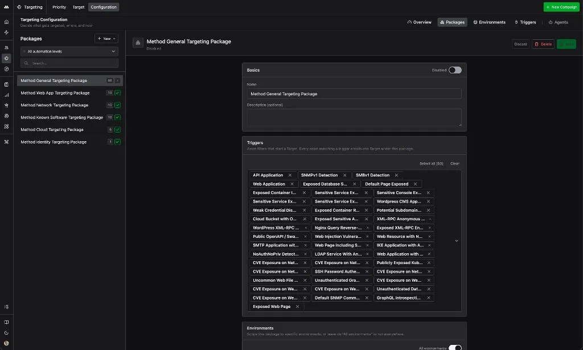
Task: Remove the API Application trigger chip
Action: tap(290, 175)
